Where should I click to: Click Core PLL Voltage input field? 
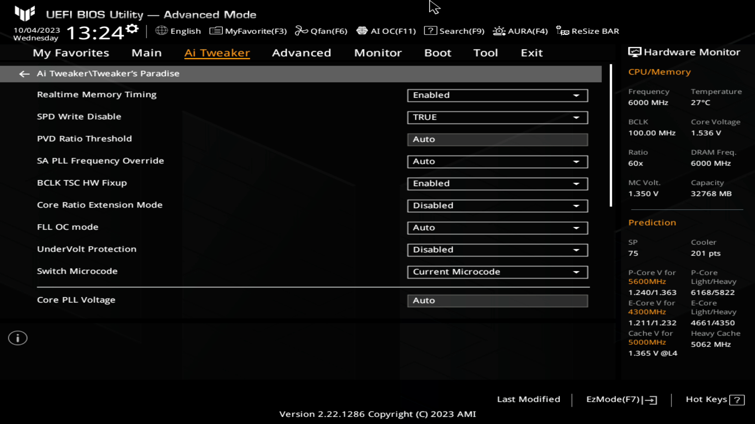point(497,300)
